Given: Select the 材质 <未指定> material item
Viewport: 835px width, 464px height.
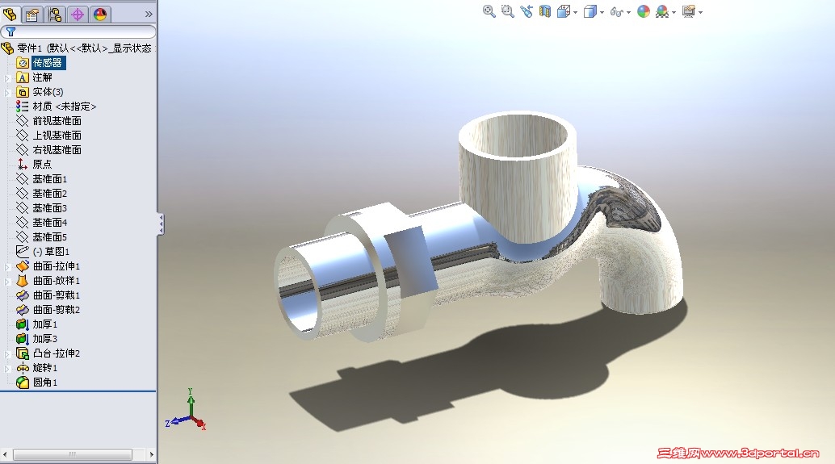Looking at the screenshot, I should pos(65,107).
